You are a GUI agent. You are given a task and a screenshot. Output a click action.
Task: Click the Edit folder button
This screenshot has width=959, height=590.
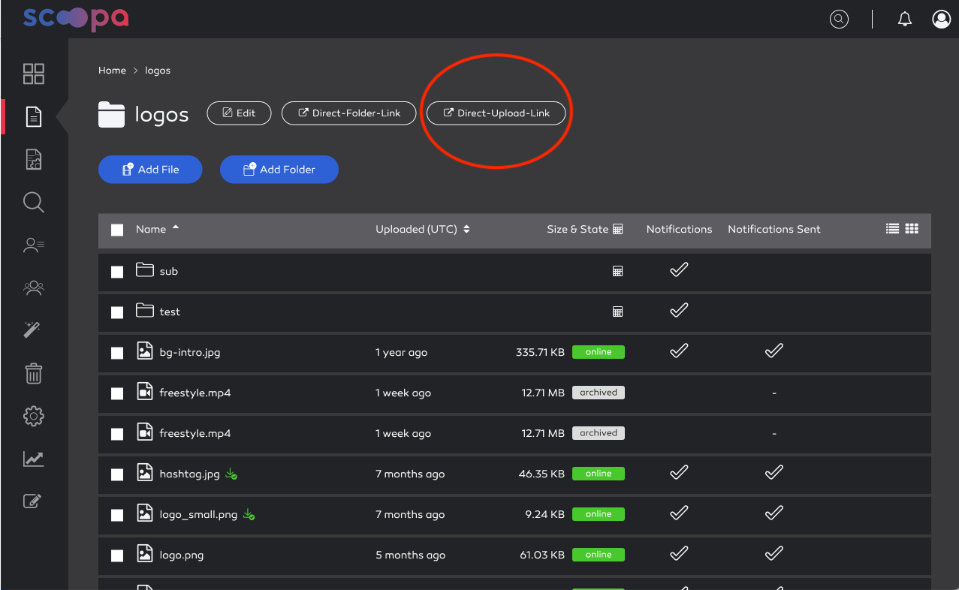point(239,113)
